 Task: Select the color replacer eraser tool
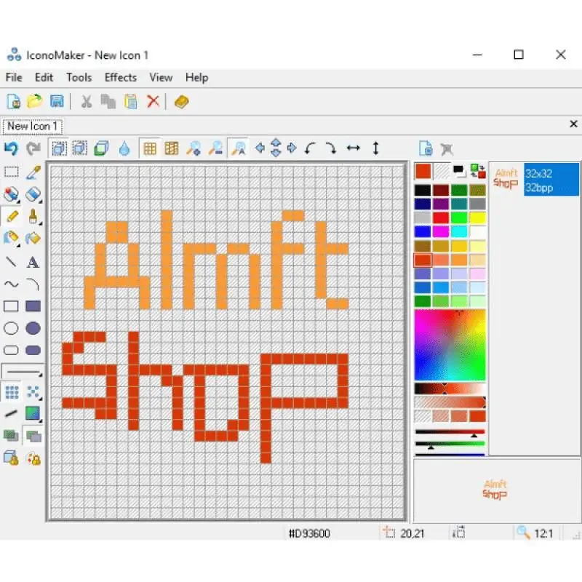pyautogui.click(x=11, y=194)
